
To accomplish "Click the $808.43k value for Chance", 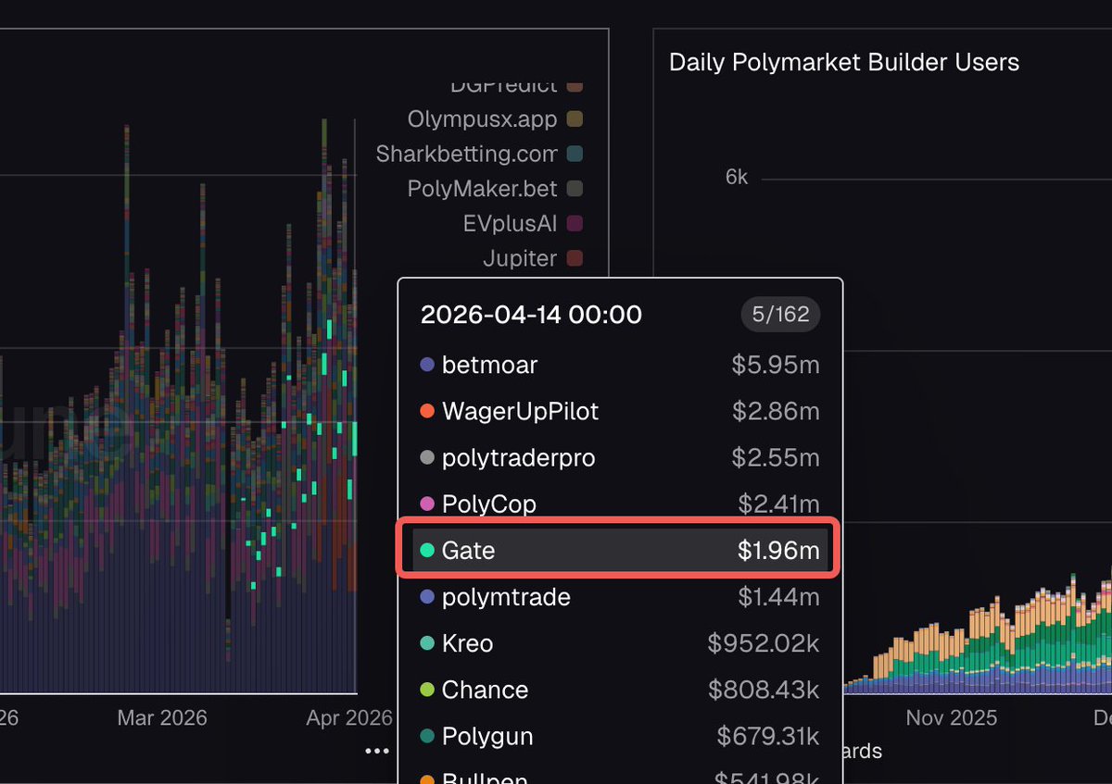I will [x=764, y=690].
